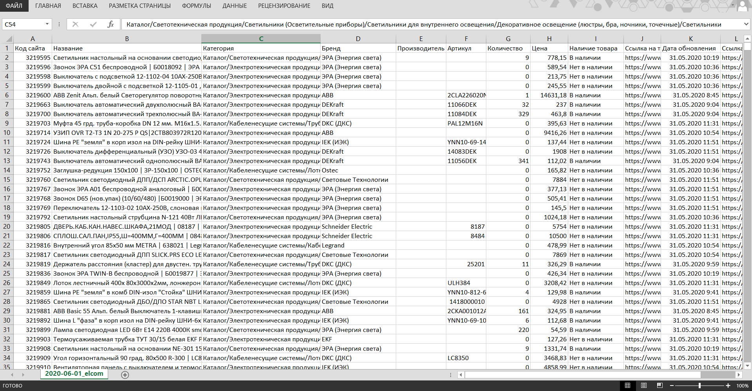This screenshot has width=752, height=391.
Task: Open the user account icon
Action: [x=743, y=6]
